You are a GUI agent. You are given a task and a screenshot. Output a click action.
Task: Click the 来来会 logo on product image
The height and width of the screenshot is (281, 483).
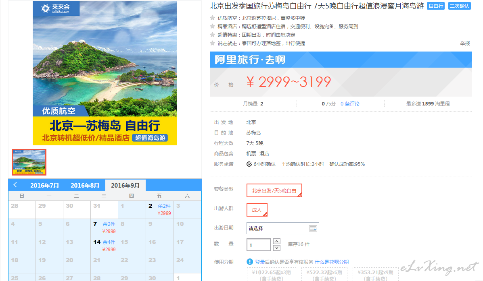[x=56, y=8]
